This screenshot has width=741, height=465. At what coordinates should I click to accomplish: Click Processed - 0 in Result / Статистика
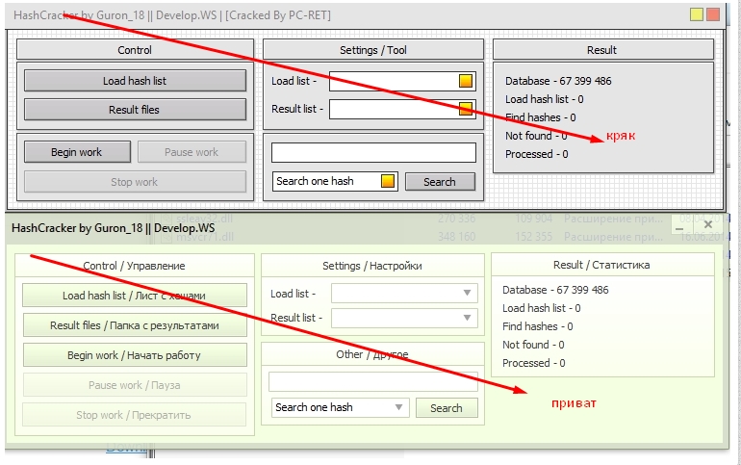(533, 363)
